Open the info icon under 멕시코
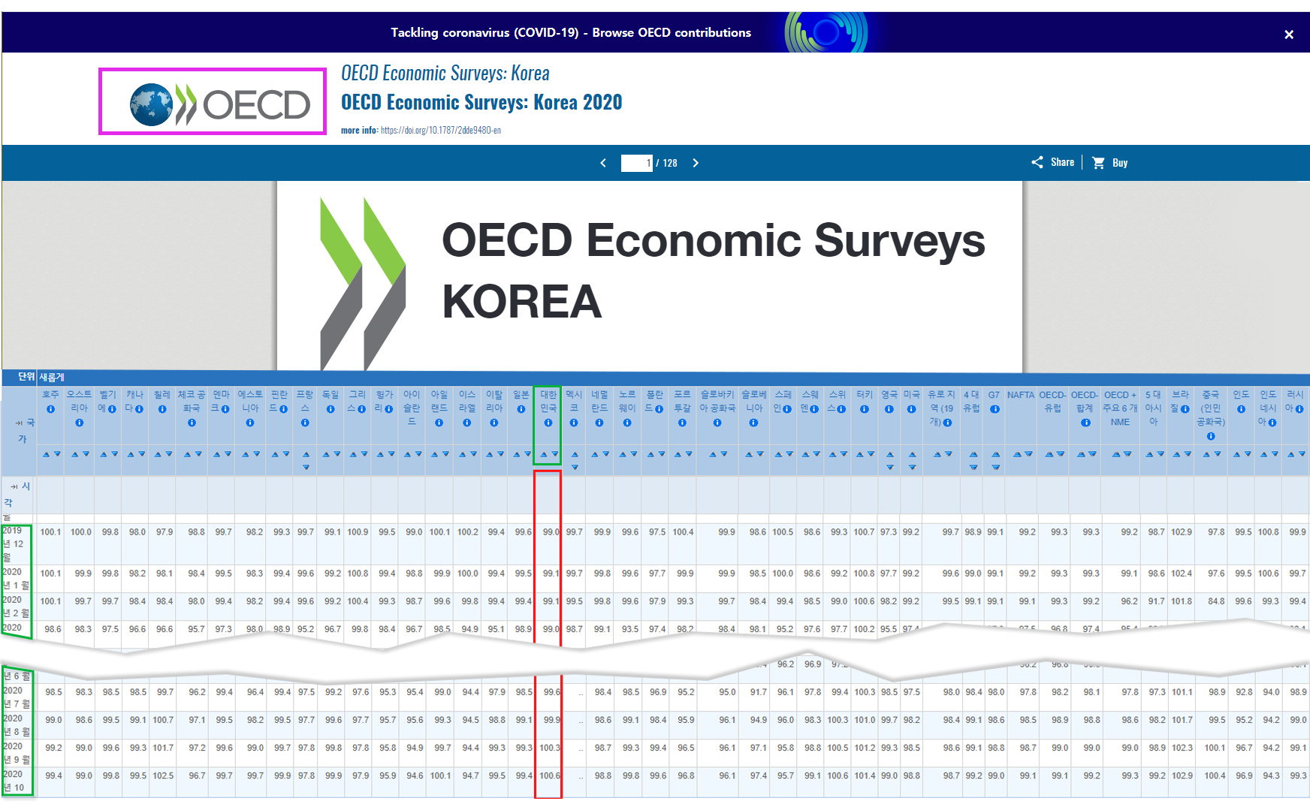The image size is (1310, 804). 574,423
